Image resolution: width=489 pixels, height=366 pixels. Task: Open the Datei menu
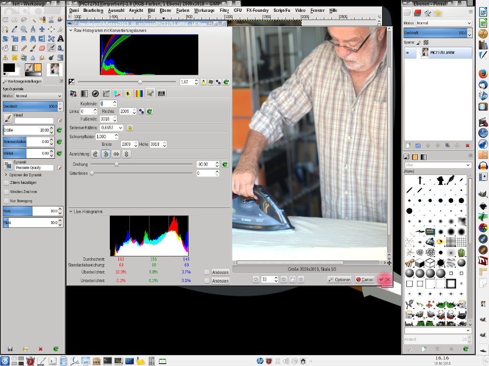tap(74, 10)
